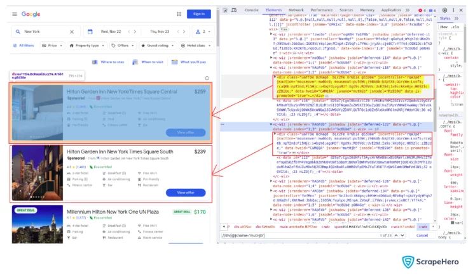Move Thu, Nov 23 check-out one day earlier

(177, 32)
